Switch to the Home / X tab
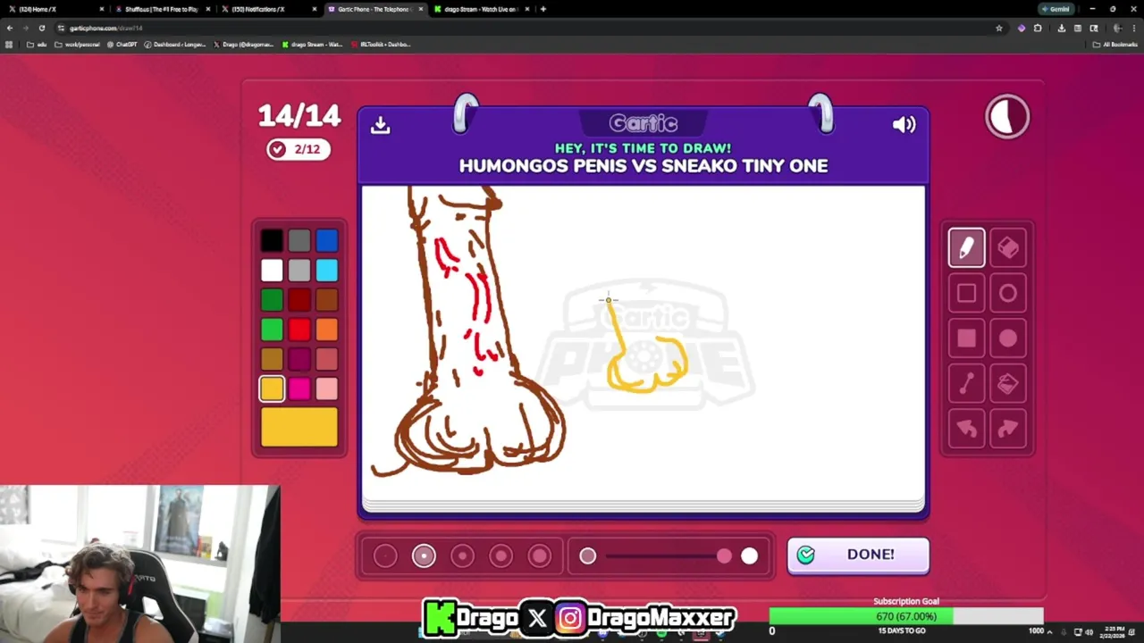 (x=55, y=9)
